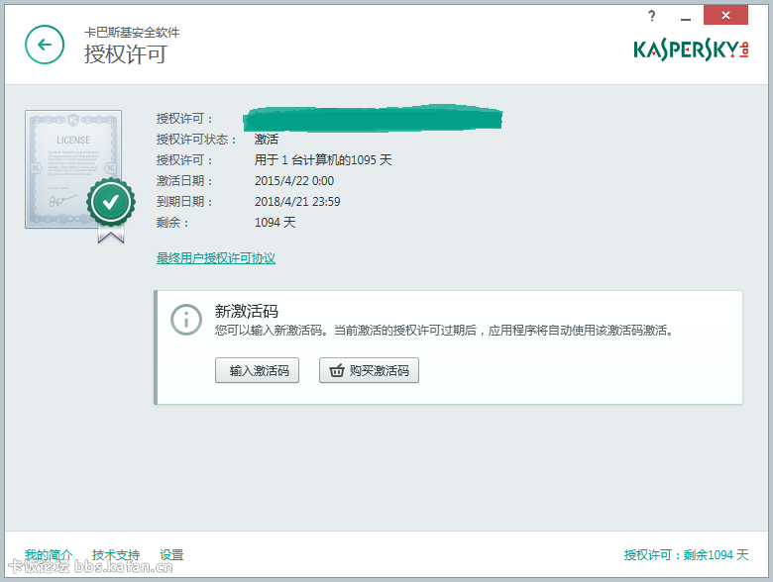Click the 激活日期： label
This screenshot has width=773, height=582.
pyautogui.click(x=184, y=181)
